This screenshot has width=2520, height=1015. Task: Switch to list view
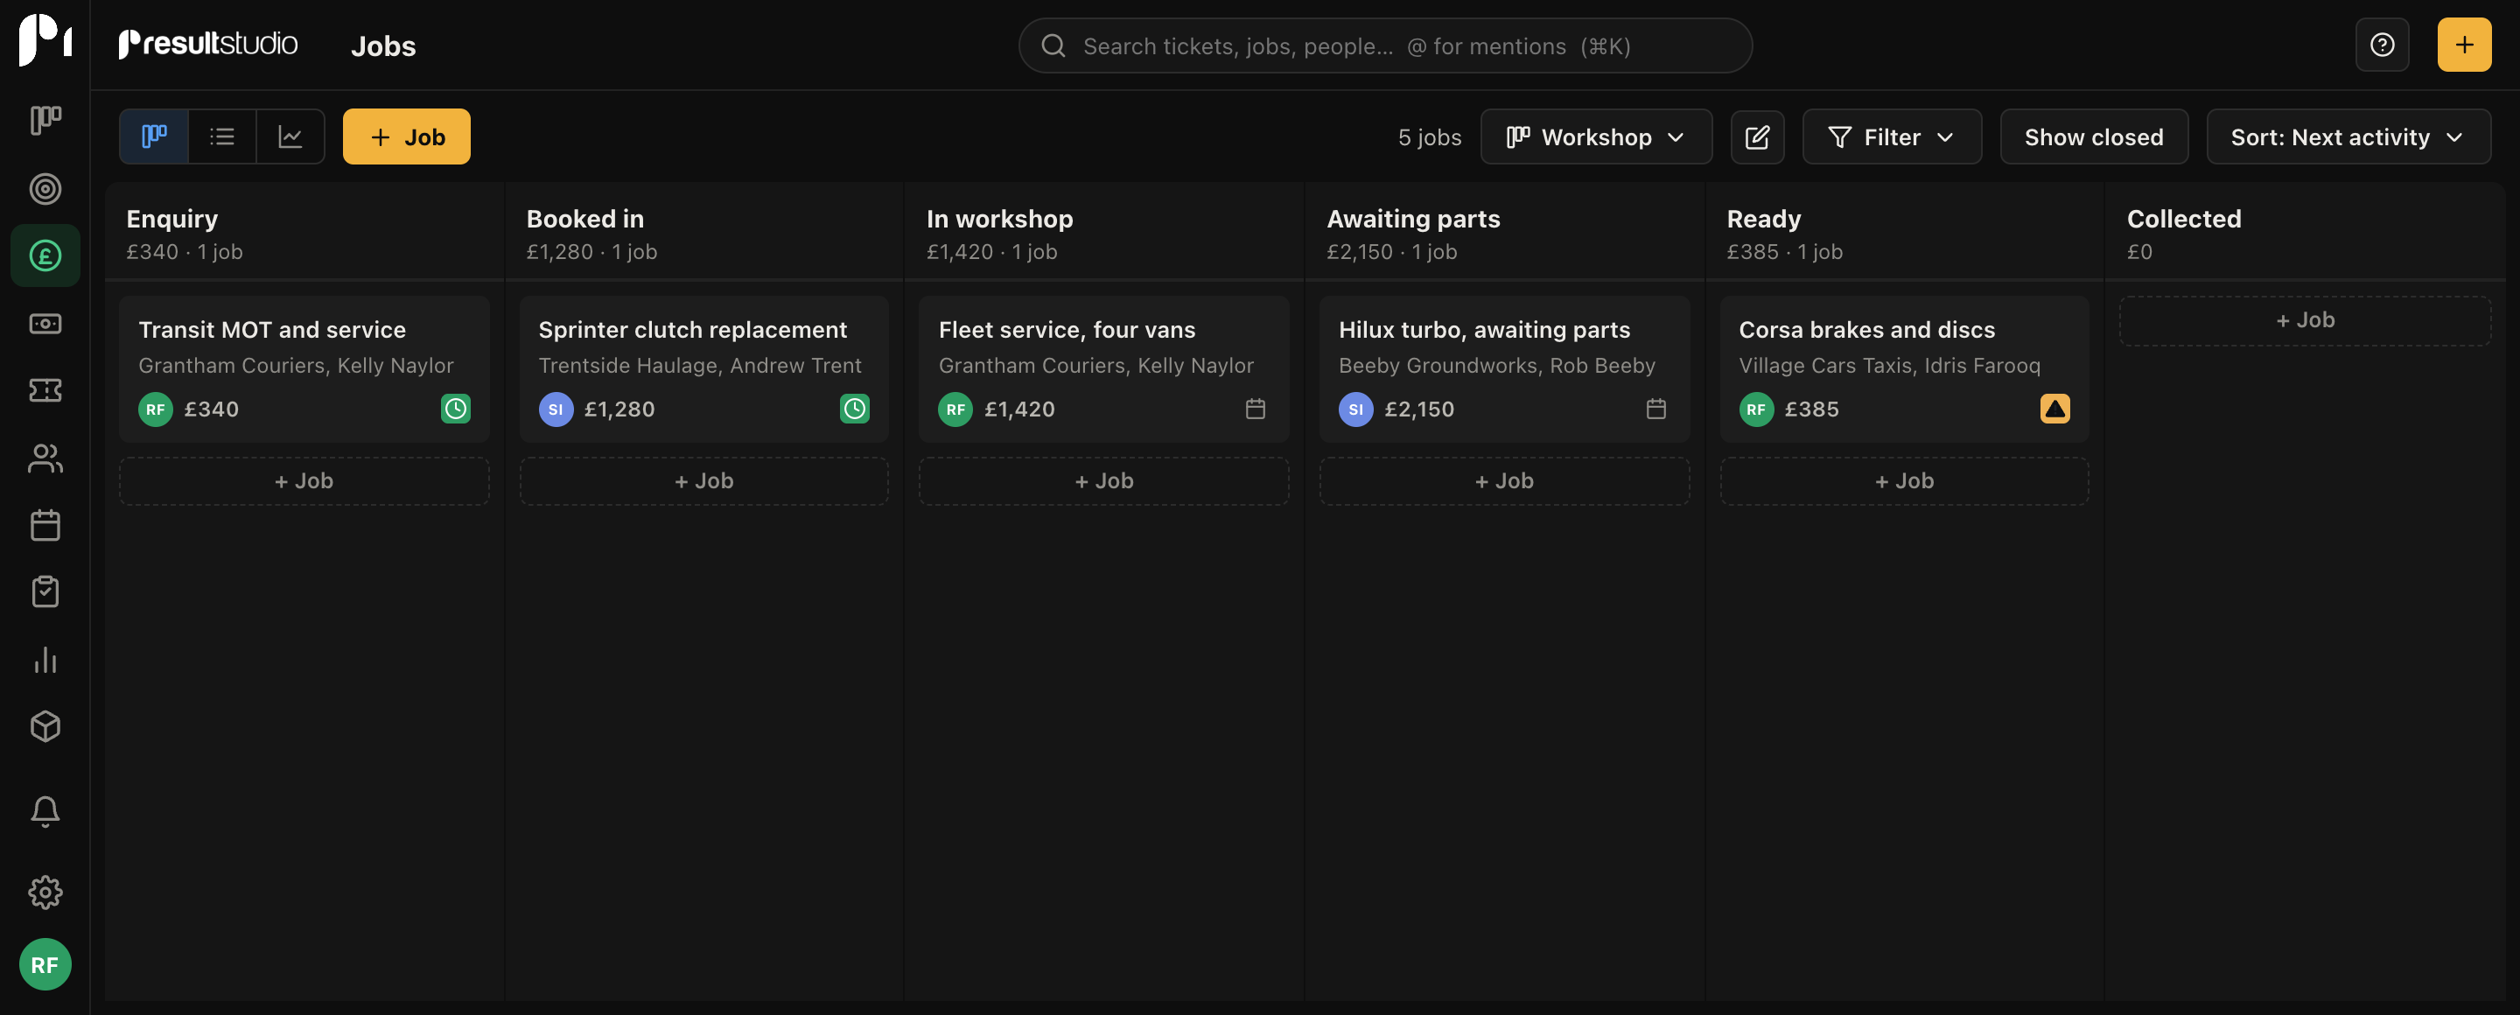pos(222,136)
